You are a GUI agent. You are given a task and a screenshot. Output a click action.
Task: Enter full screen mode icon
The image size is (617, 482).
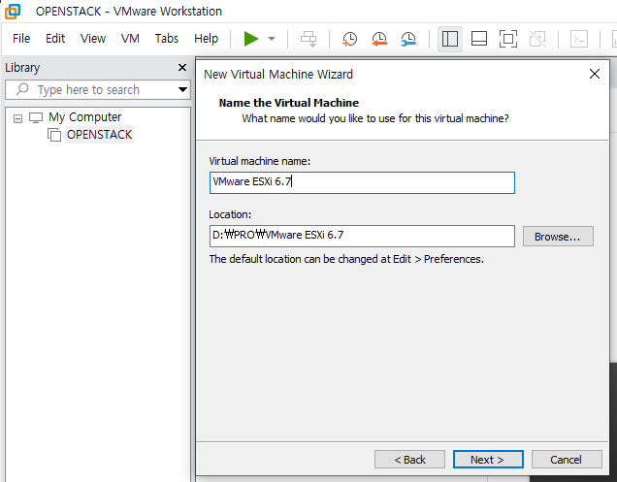pos(508,39)
